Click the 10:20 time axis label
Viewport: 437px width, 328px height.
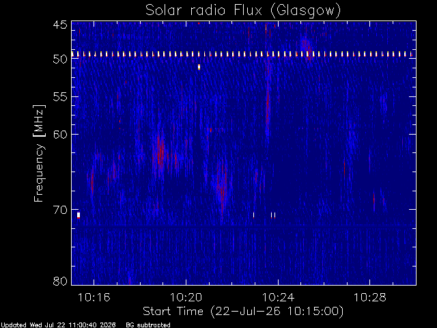click(x=186, y=297)
